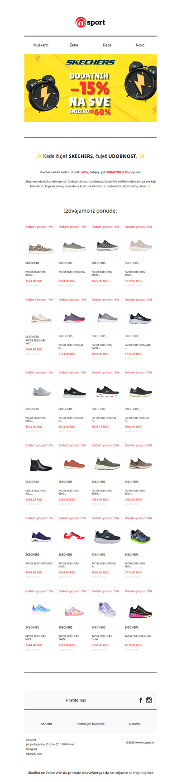Click Pomoć pri kupovini link

pos(90,724)
